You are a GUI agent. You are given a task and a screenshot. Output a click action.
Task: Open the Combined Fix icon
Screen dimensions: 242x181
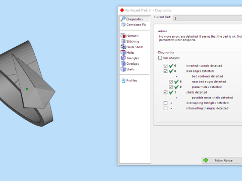[124, 25]
